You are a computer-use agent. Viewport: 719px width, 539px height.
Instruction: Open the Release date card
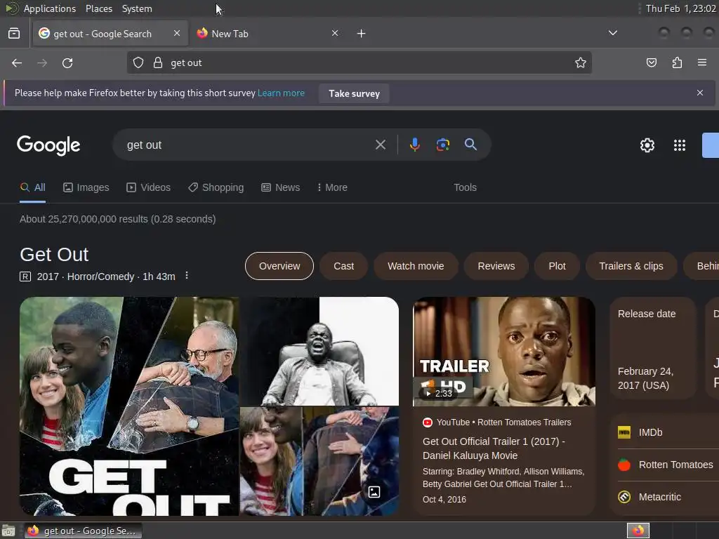653,348
